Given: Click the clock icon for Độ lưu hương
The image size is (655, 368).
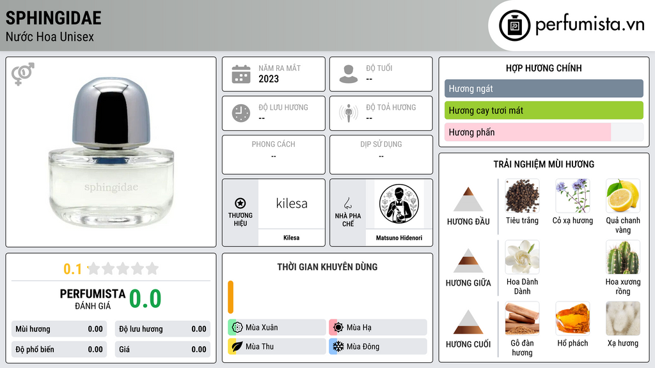Looking at the screenshot, I should click(241, 114).
